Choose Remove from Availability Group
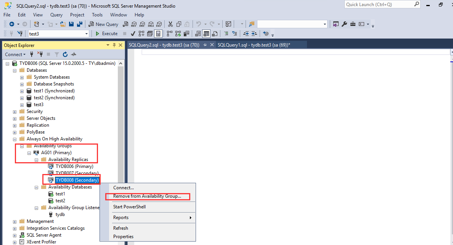 pos(147,196)
